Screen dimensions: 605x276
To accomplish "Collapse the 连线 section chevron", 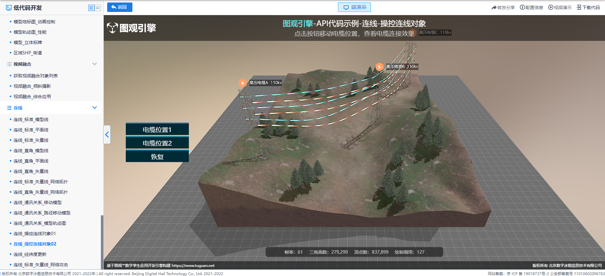I will (94, 108).
